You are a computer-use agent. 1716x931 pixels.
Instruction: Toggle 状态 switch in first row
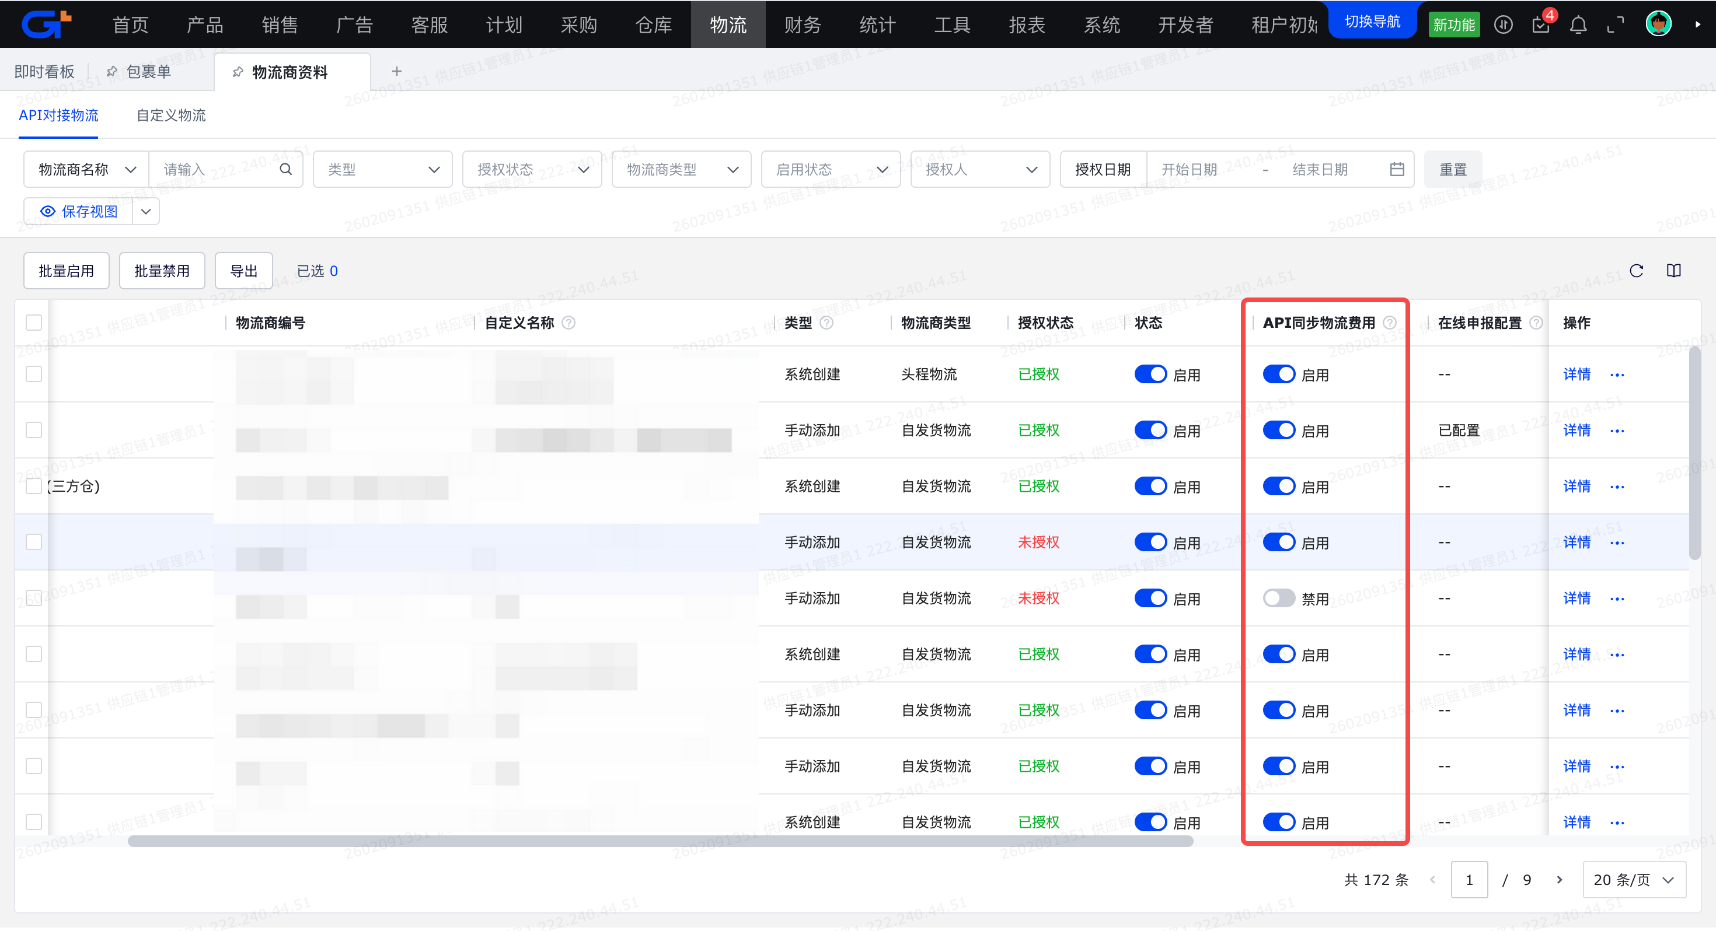(1150, 374)
